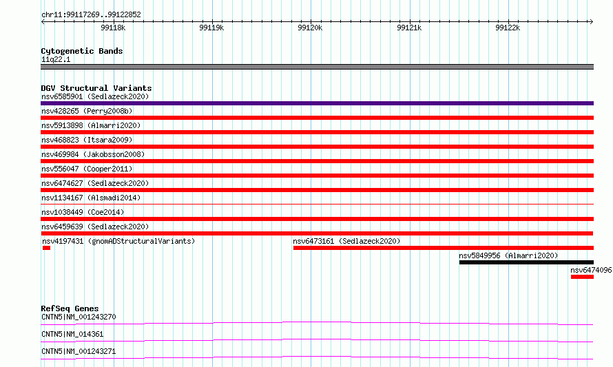Open the nsv6474096 variant label

(591, 270)
